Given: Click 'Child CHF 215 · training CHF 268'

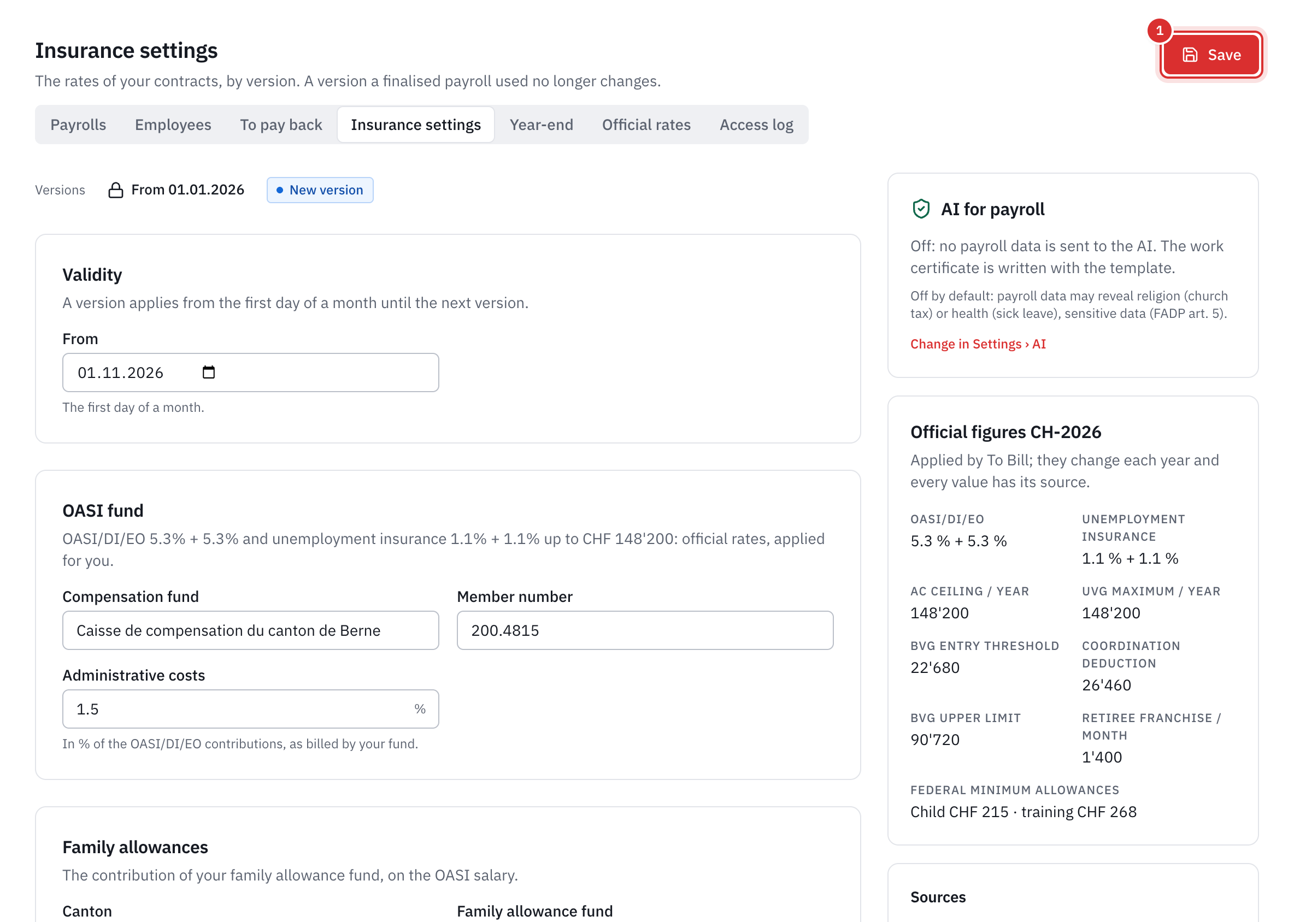Looking at the screenshot, I should tap(1023, 811).
